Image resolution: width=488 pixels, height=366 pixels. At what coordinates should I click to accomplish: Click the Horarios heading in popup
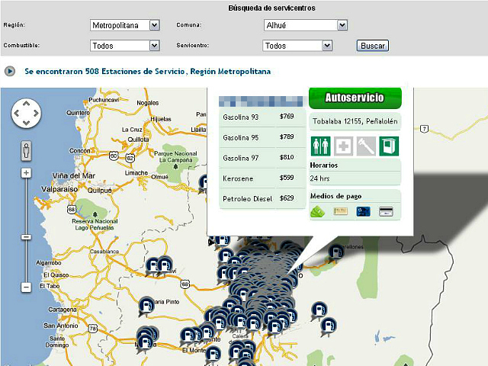click(x=323, y=165)
